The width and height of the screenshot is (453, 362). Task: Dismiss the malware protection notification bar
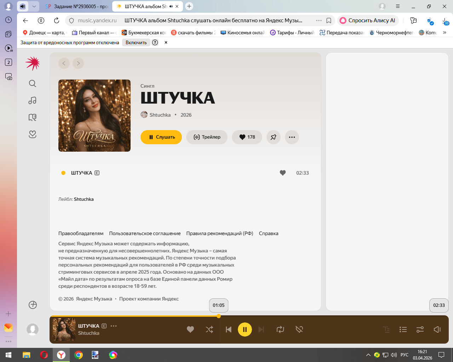click(166, 42)
